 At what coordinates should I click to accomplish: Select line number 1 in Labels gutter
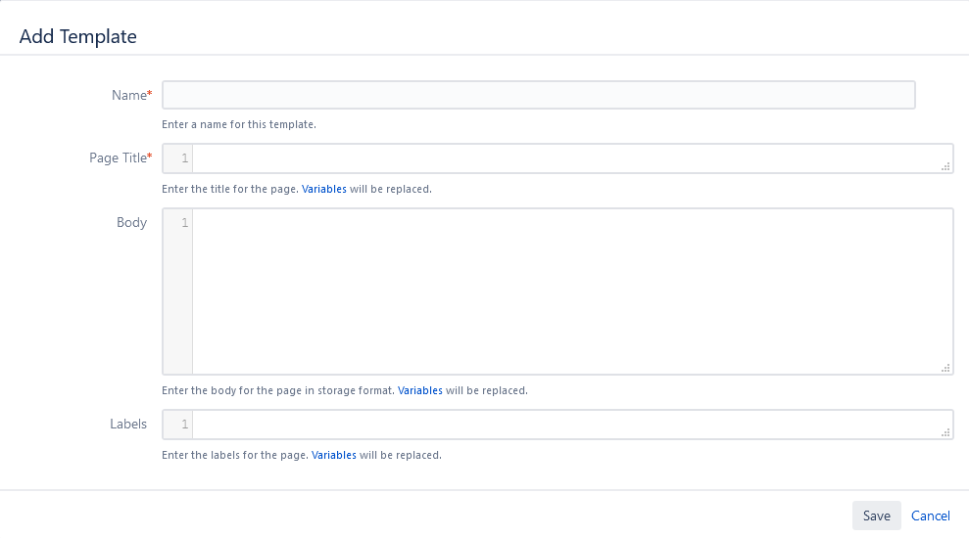click(184, 425)
